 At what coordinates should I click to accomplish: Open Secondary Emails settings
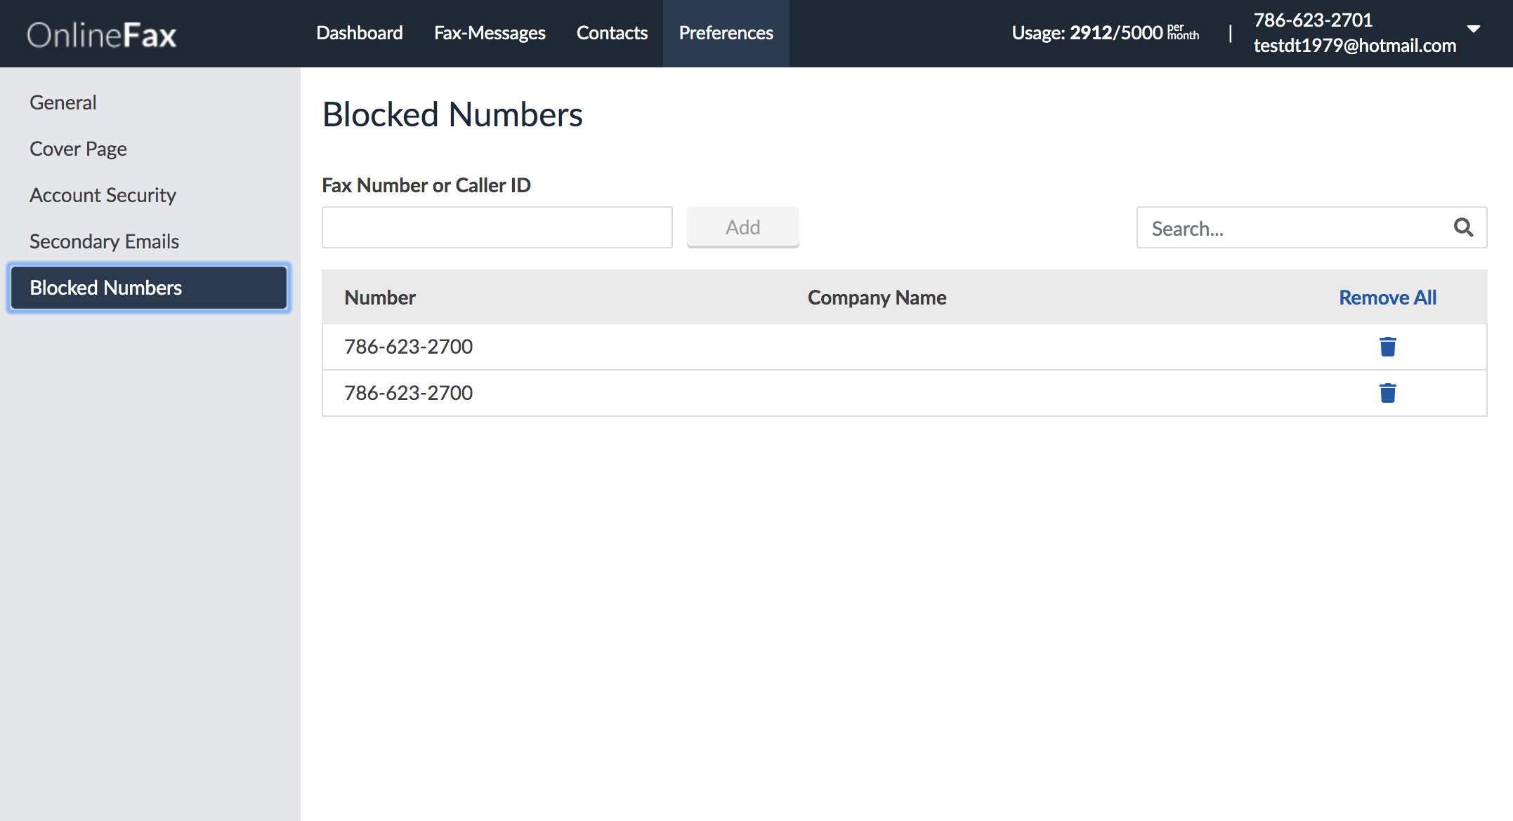pos(104,241)
